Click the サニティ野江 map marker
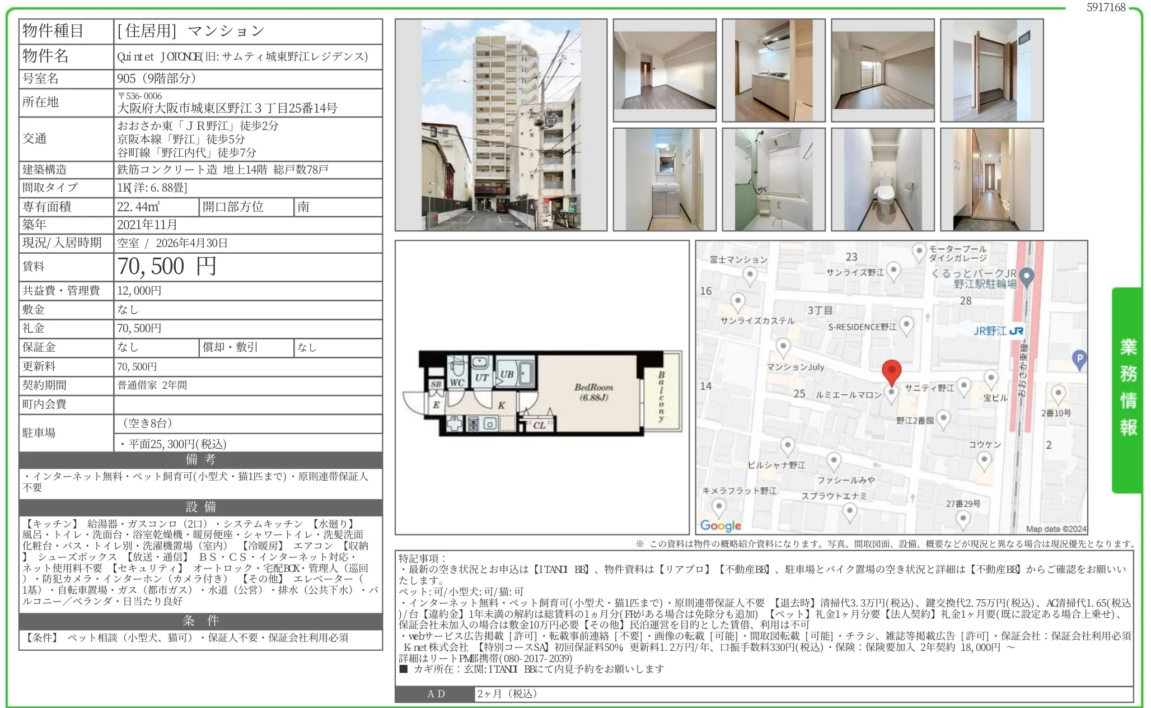The height and width of the screenshot is (708, 1151). click(x=963, y=386)
